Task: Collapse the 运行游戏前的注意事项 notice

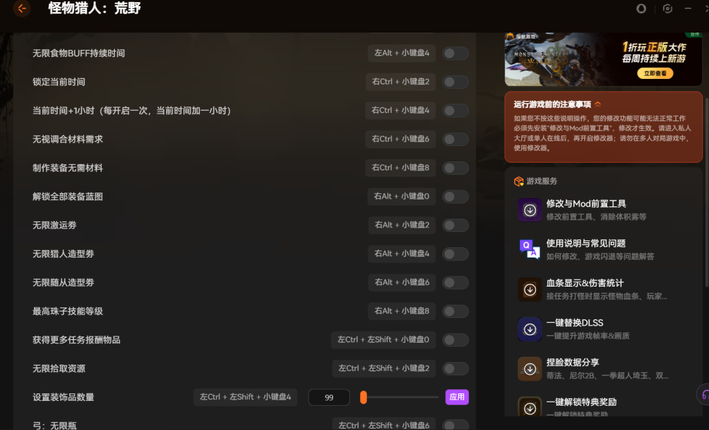Action: click(x=598, y=105)
